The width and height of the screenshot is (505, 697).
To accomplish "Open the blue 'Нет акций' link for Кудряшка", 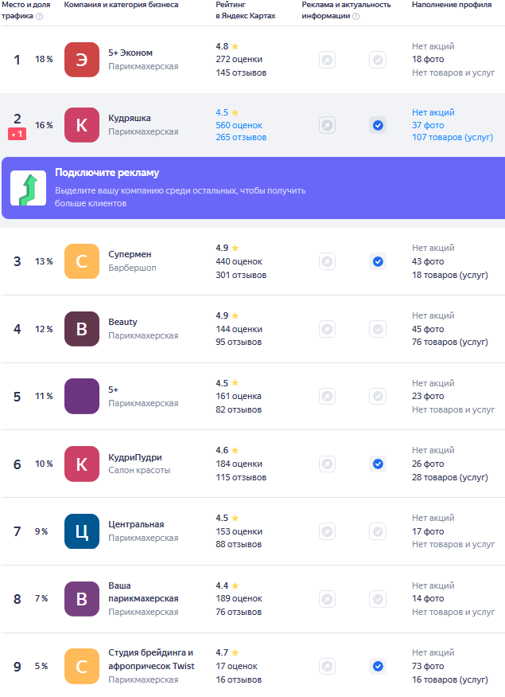I will click(433, 112).
